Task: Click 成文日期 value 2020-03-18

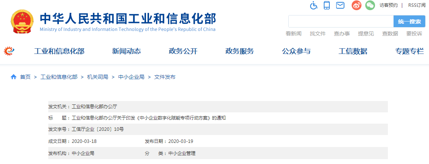Action: (x=84, y=141)
